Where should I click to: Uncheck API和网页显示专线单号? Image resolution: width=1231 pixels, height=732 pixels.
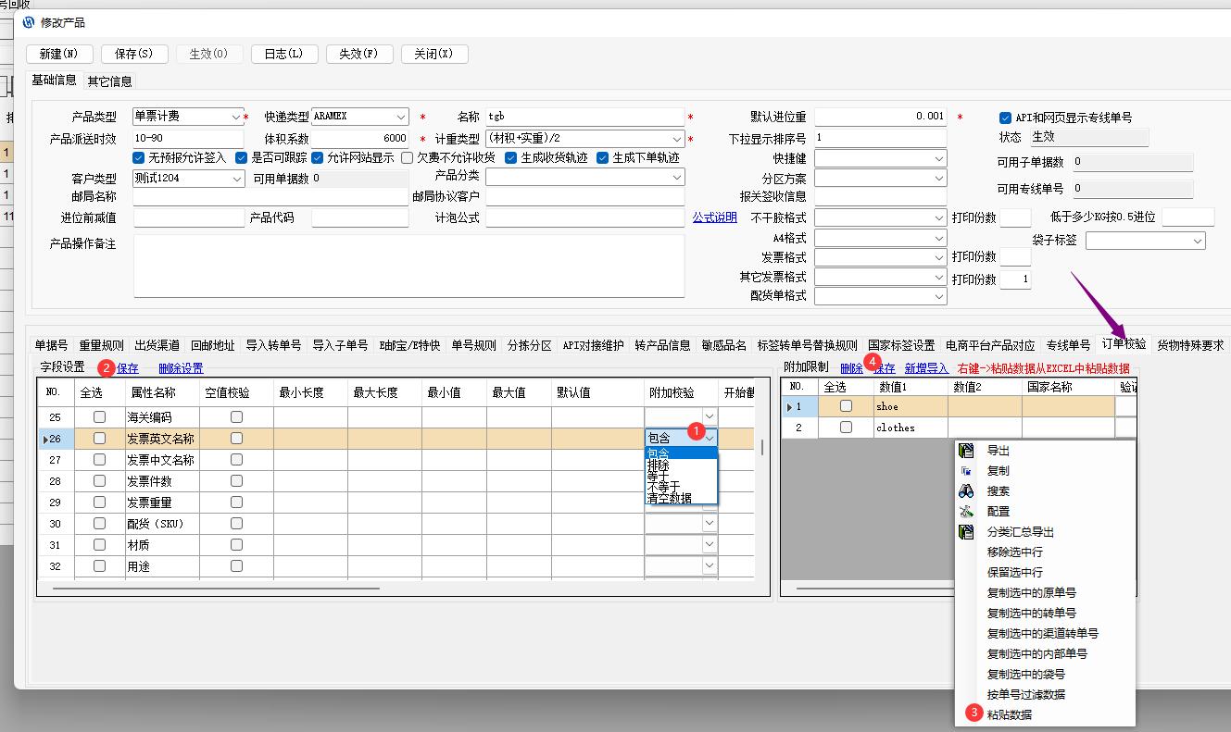coord(1005,118)
